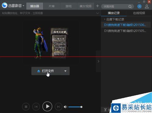Click the stop playback button
This screenshot has height=113, width=152.
(26, 107)
